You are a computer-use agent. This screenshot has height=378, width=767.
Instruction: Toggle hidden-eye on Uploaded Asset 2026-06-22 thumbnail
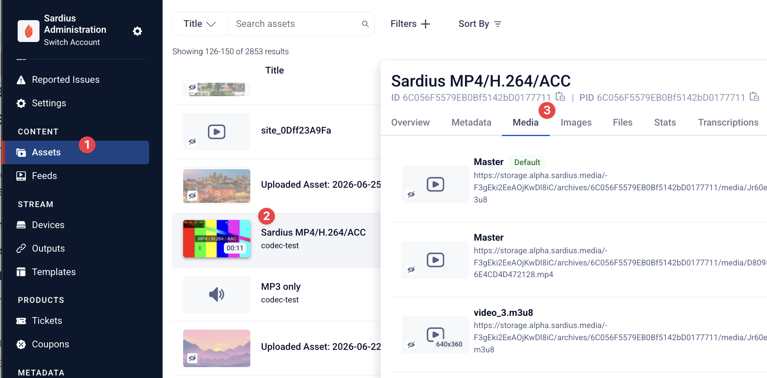(x=192, y=358)
